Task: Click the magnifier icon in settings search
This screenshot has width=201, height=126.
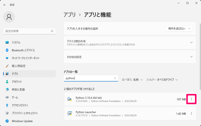Action: [52, 31]
